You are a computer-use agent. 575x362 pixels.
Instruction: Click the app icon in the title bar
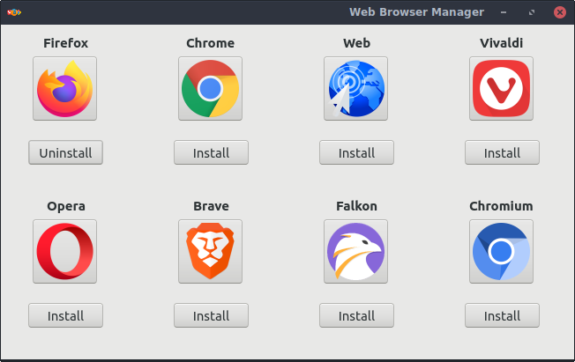click(x=14, y=12)
